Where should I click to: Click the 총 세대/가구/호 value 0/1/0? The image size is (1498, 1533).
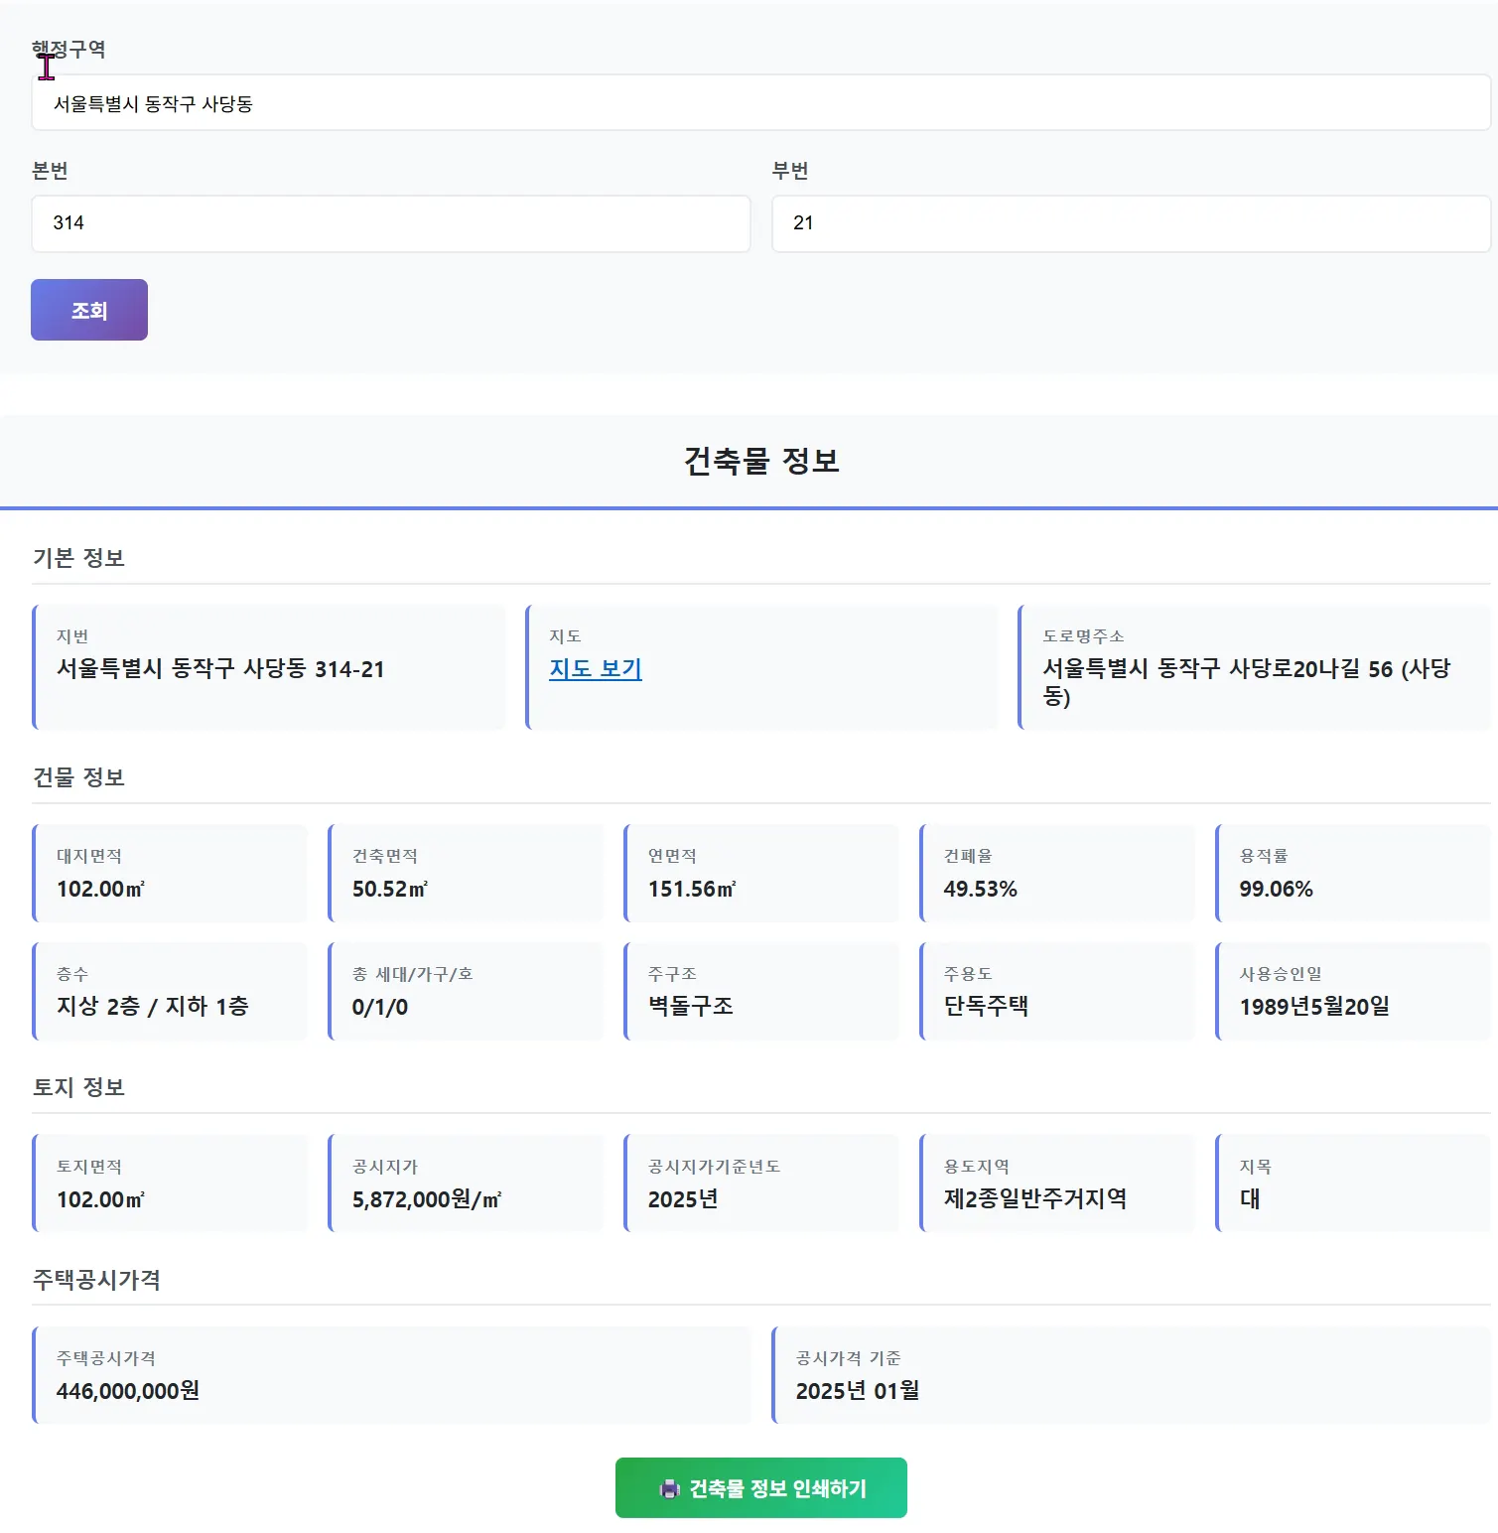point(380,1007)
